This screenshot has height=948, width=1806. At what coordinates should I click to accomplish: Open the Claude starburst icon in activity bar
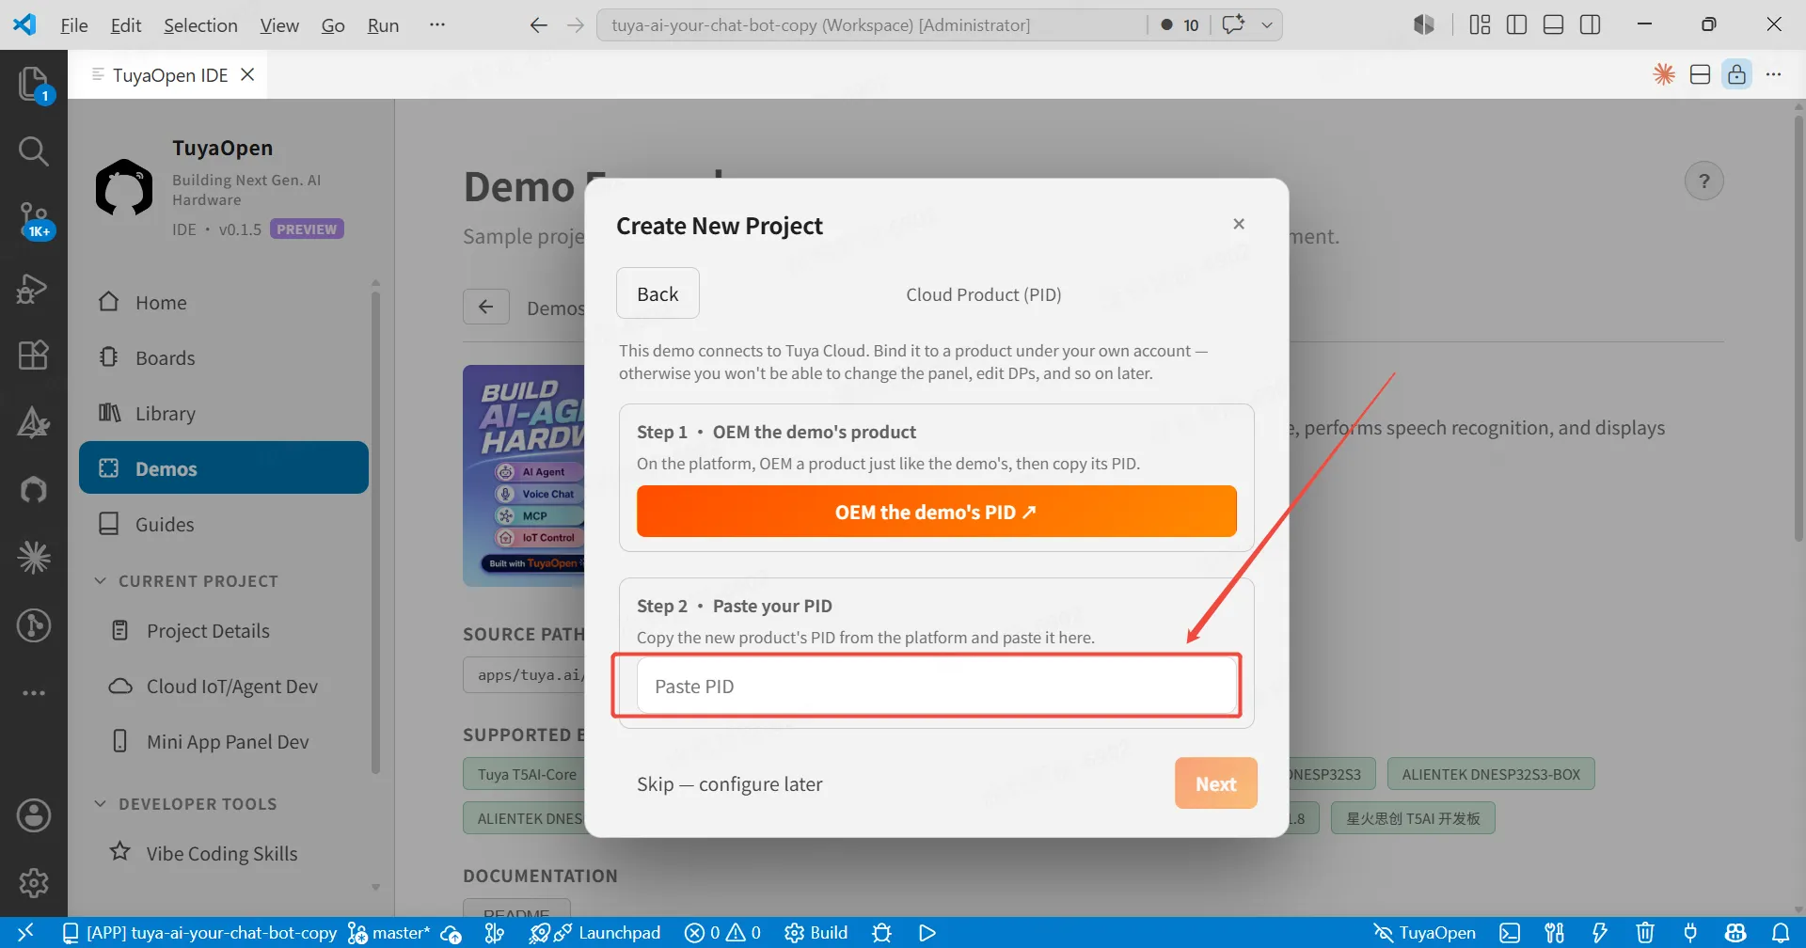coord(34,558)
